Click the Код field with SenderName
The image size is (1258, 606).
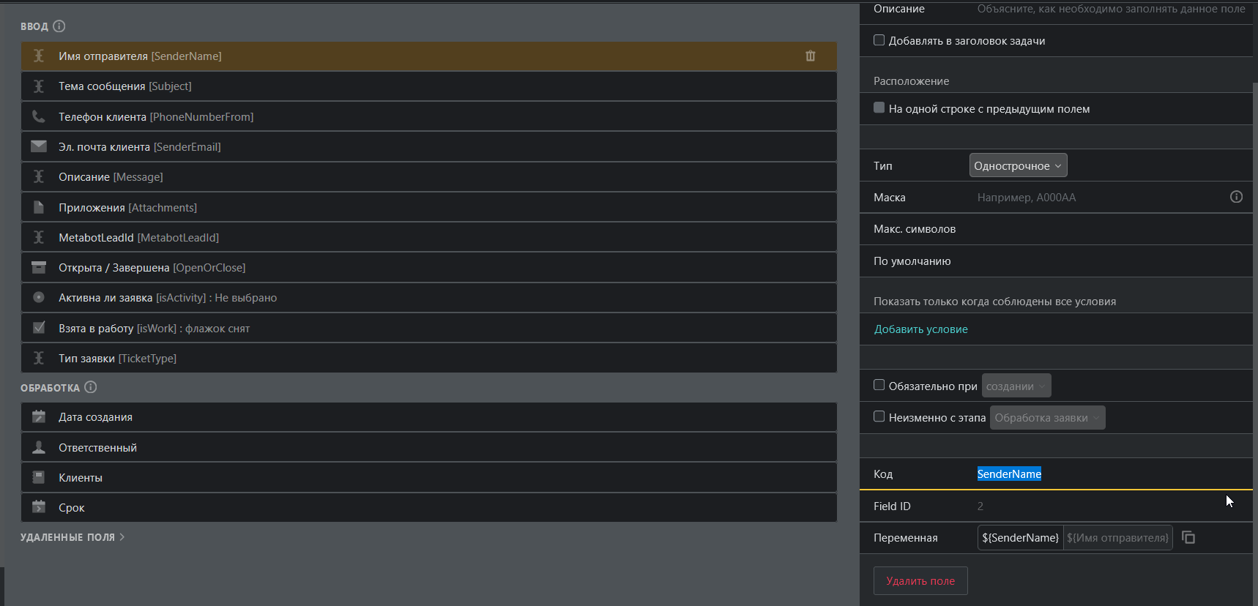[x=1110, y=474]
